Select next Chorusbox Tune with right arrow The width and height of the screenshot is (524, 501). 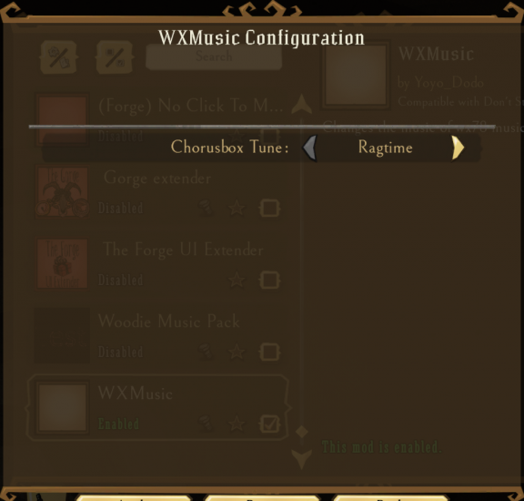[x=458, y=148]
